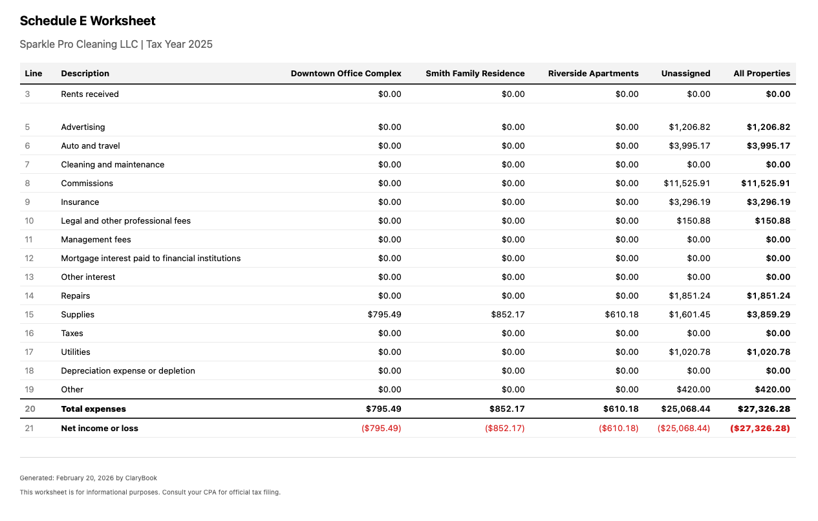Image resolution: width=818 pixels, height=521 pixels.
Task: Click the Unassigned Utilities amount $1,020.78
Action: pyautogui.click(x=689, y=352)
